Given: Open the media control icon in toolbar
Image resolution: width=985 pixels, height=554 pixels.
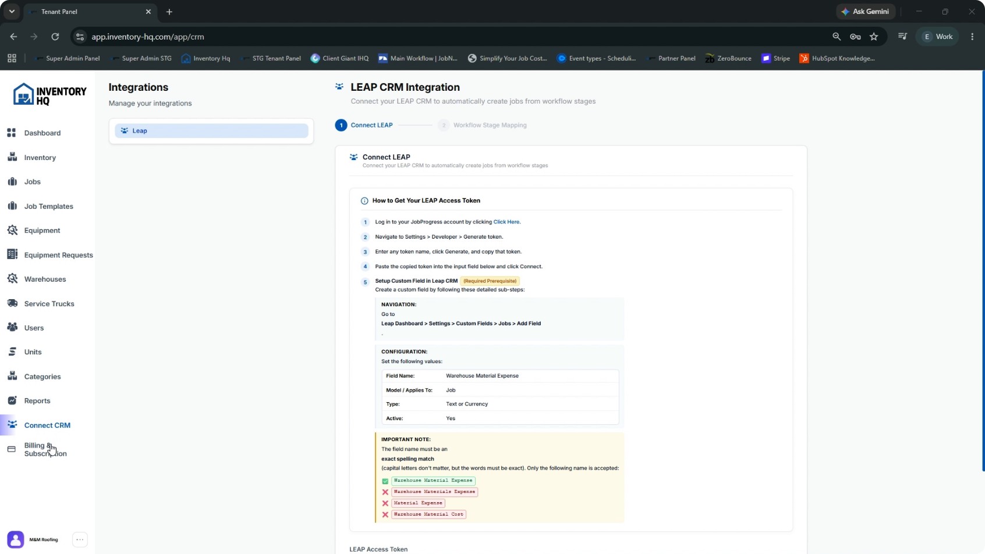Looking at the screenshot, I should 902,37.
